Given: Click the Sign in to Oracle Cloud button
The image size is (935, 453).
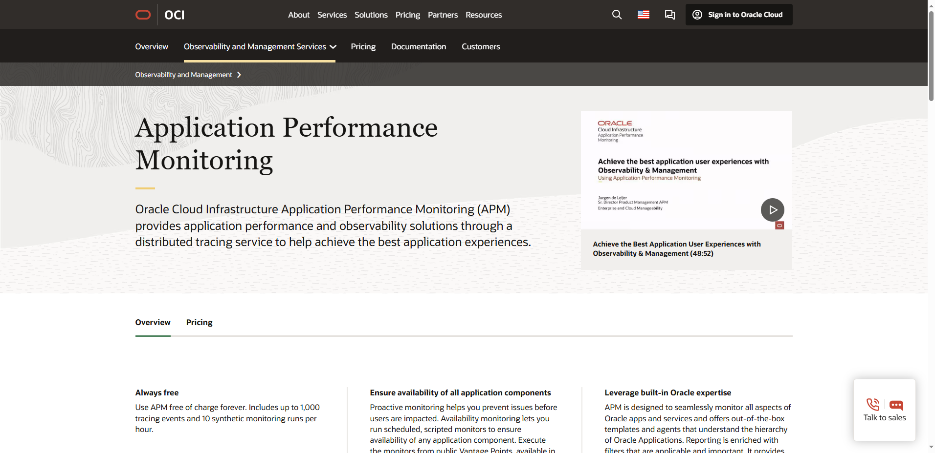Looking at the screenshot, I should point(738,15).
